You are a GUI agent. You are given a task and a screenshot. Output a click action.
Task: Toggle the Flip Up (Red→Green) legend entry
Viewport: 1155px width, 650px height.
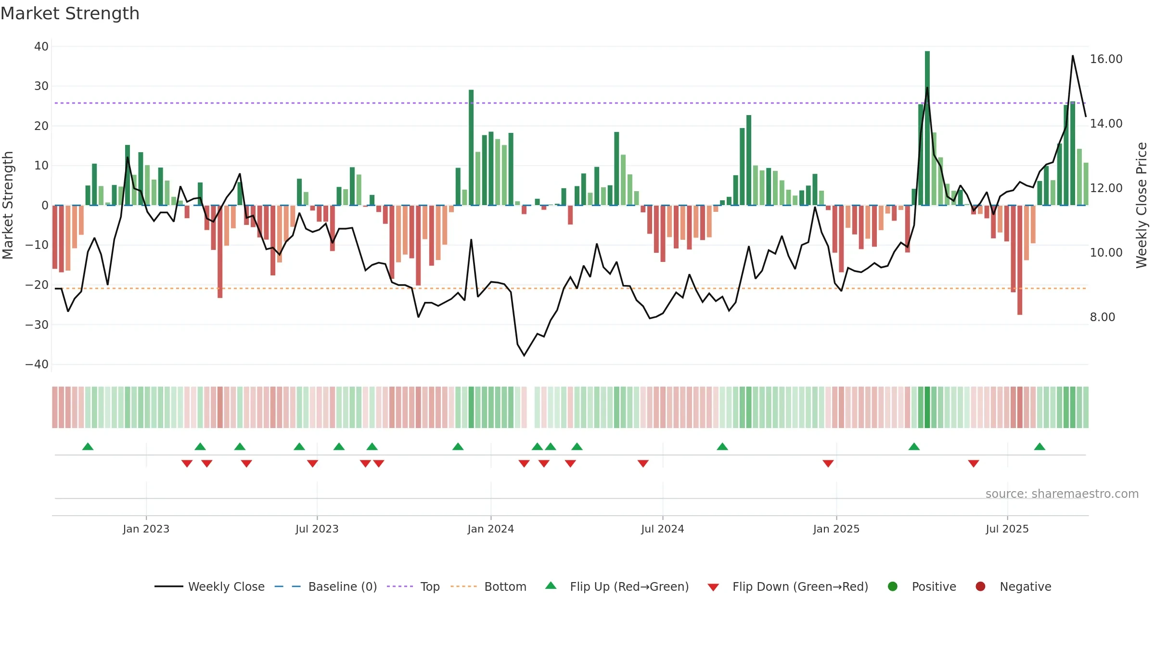coord(617,586)
